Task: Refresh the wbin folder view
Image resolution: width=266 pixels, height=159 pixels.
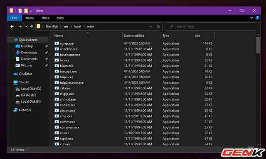Action: click(158, 26)
